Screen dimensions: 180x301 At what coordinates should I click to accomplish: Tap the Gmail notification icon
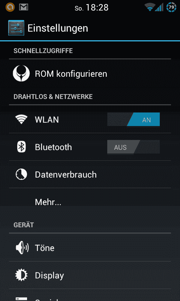pos(24,7)
